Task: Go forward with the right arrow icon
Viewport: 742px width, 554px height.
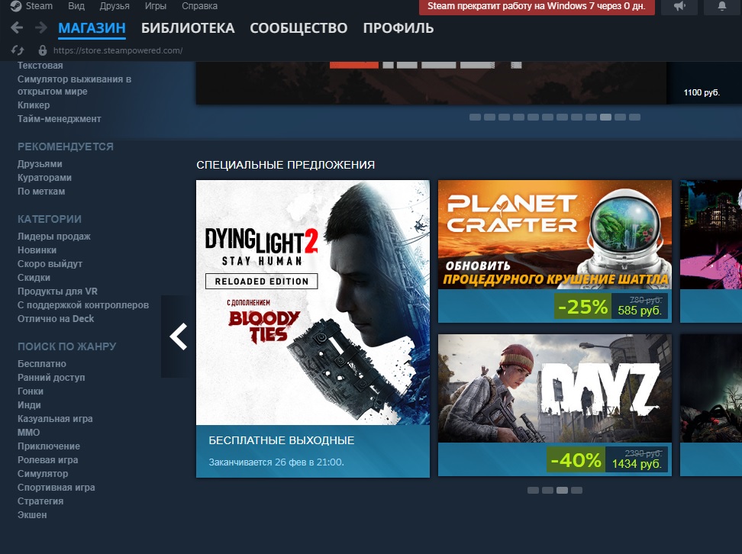Action: 41,28
